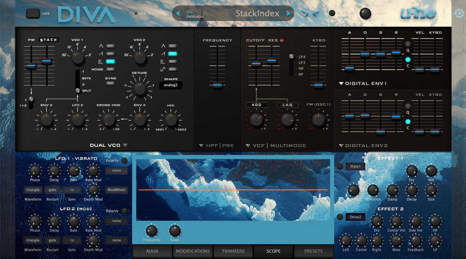Toggle the Sync switch
466x259 pixels.
110,83
